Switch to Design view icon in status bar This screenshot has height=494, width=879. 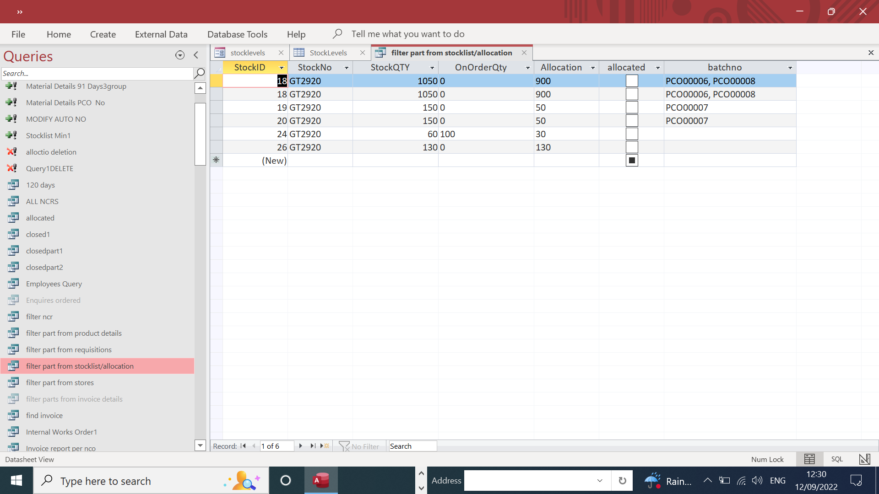pyautogui.click(x=864, y=459)
